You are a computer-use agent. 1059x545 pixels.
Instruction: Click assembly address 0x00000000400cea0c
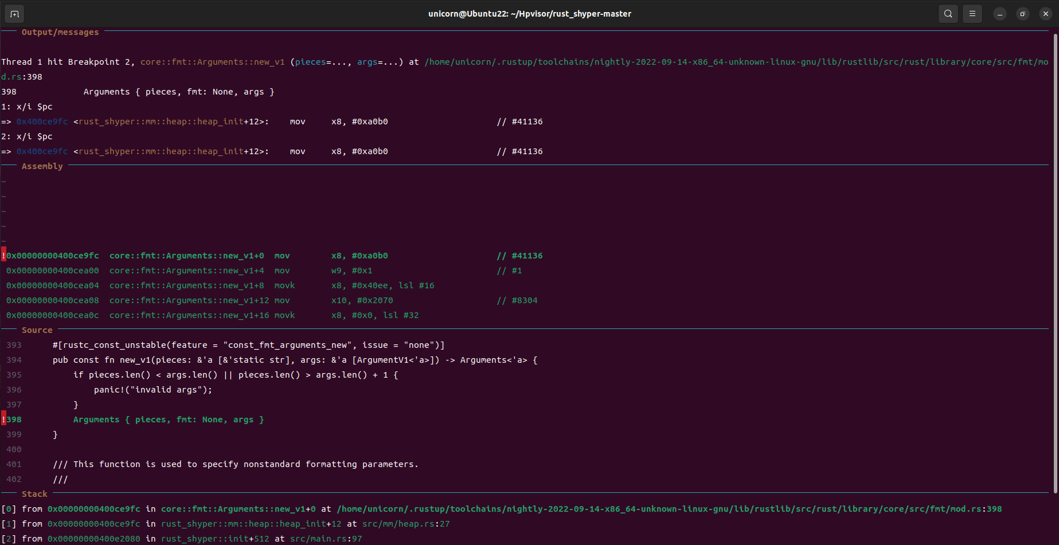tap(53, 315)
